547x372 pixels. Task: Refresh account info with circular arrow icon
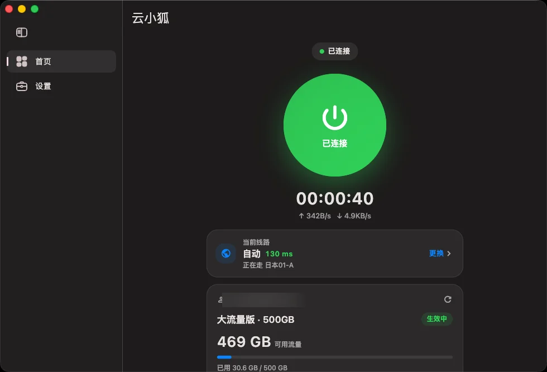448,299
